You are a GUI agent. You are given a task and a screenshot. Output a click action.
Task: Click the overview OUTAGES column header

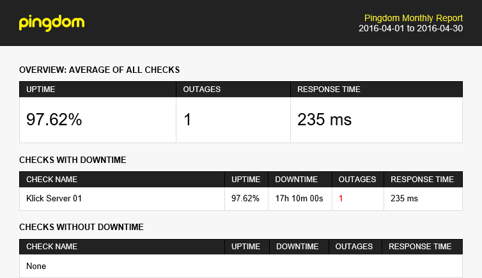click(201, 89)
